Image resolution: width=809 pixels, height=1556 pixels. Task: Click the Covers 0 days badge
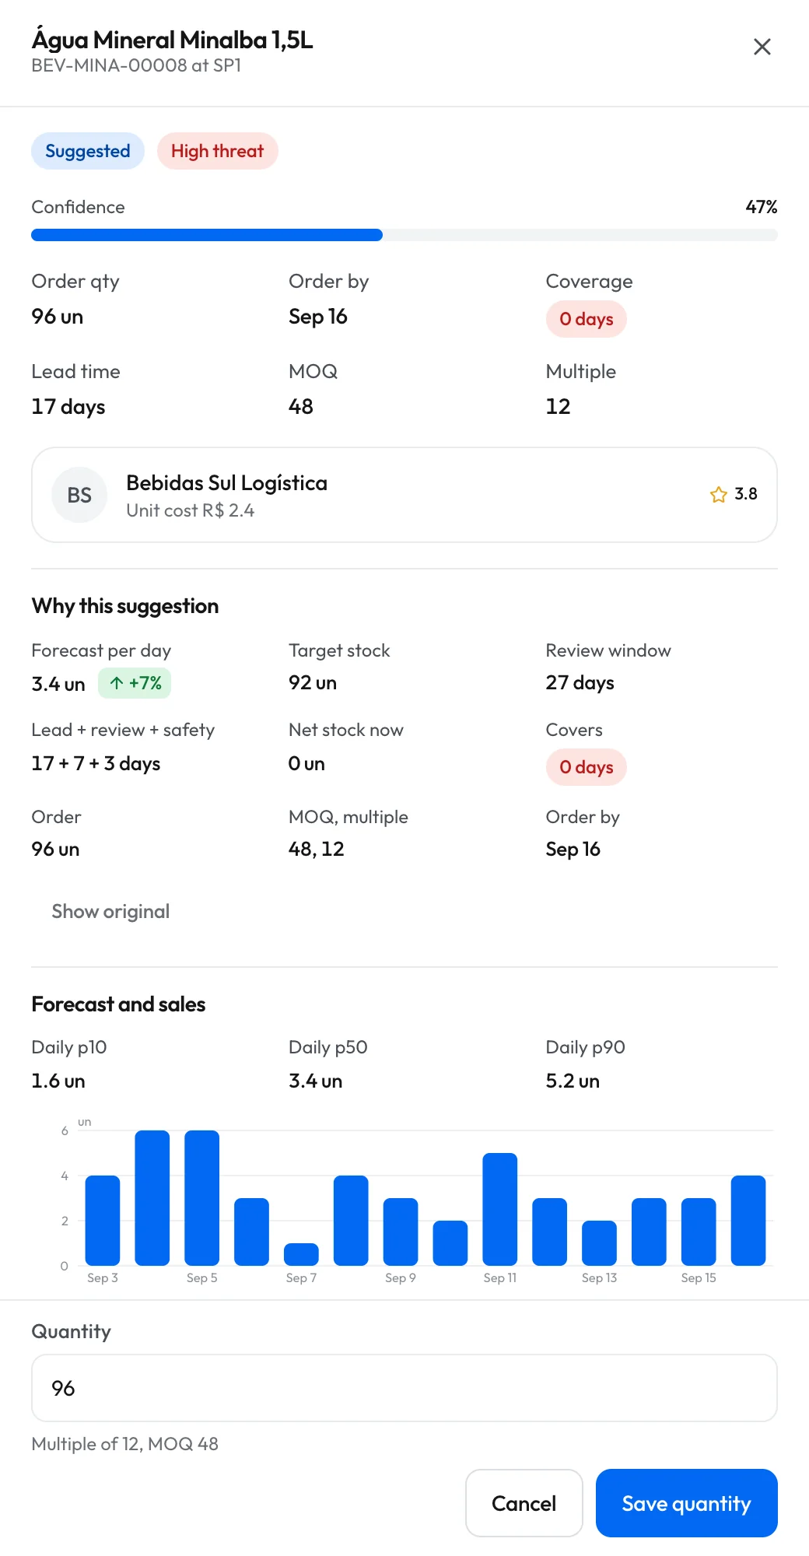(x=587, y=767)
